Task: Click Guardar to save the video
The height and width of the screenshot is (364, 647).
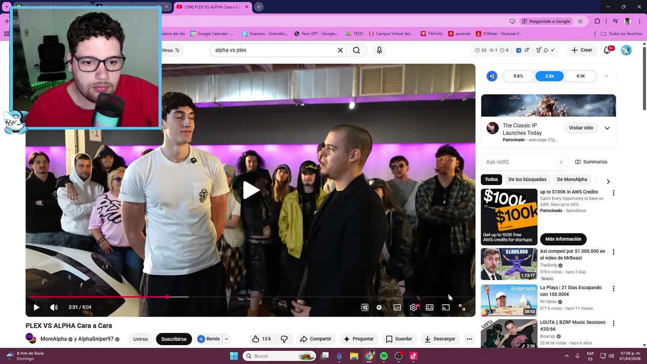Action: coord(399,339)
